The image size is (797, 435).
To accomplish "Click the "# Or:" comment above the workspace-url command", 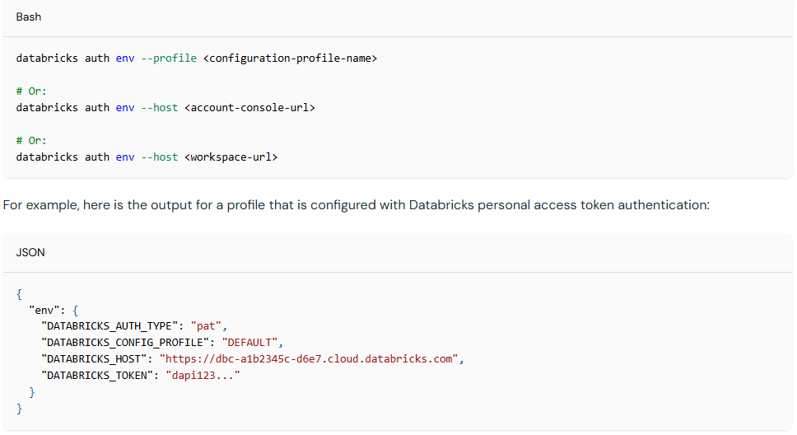I will [31, 141].
